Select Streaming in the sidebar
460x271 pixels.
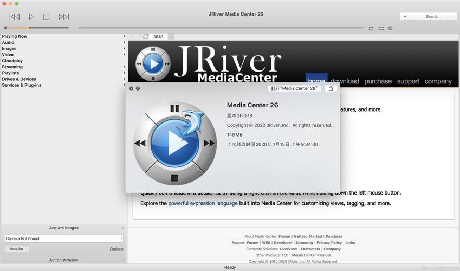click(12, 67)
